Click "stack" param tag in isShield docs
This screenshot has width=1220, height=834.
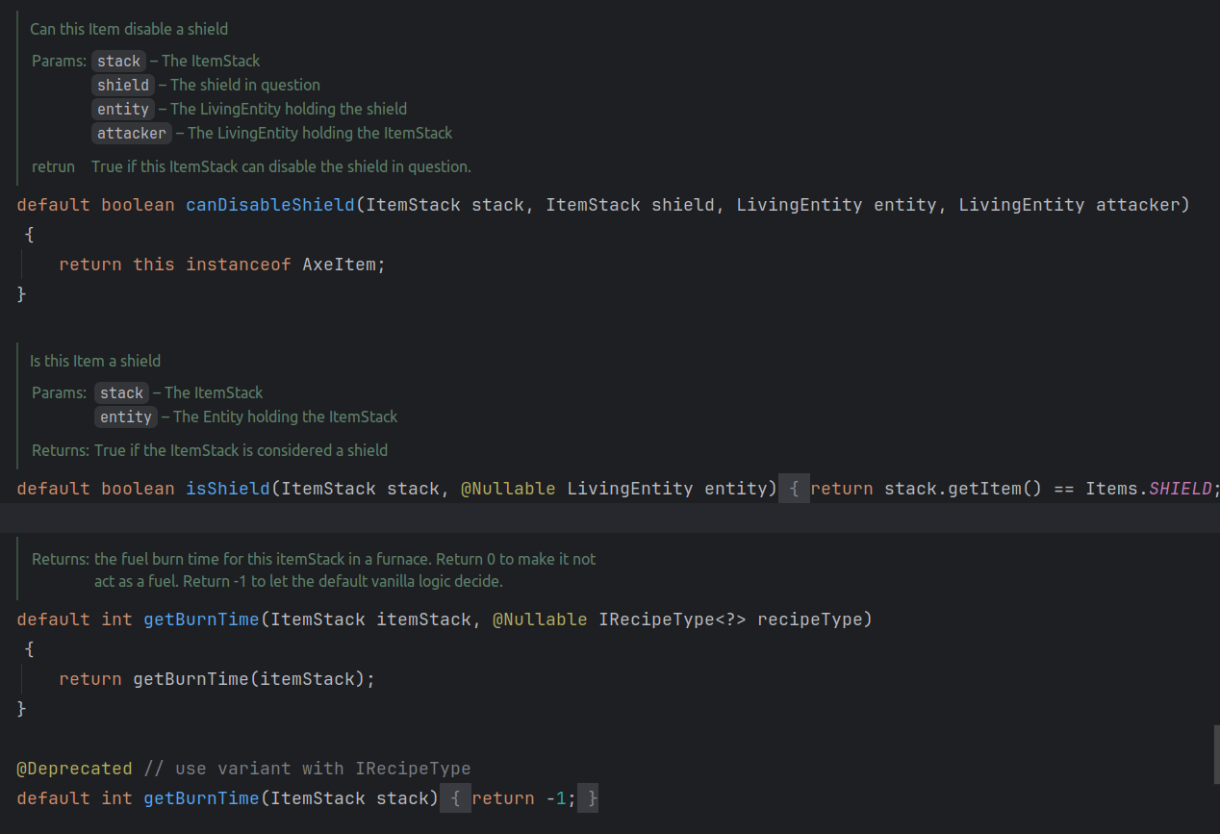121,393
